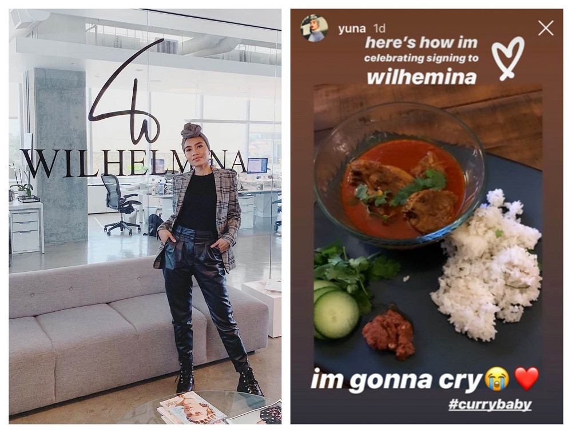Click the black office chair behind glass
The image size is (572, 433).
[120, 204]
